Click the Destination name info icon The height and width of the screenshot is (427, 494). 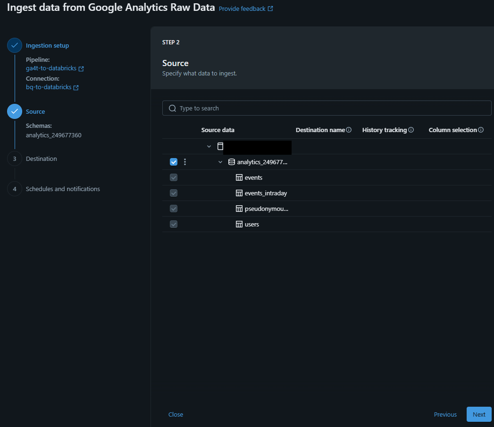coord(349,130)
